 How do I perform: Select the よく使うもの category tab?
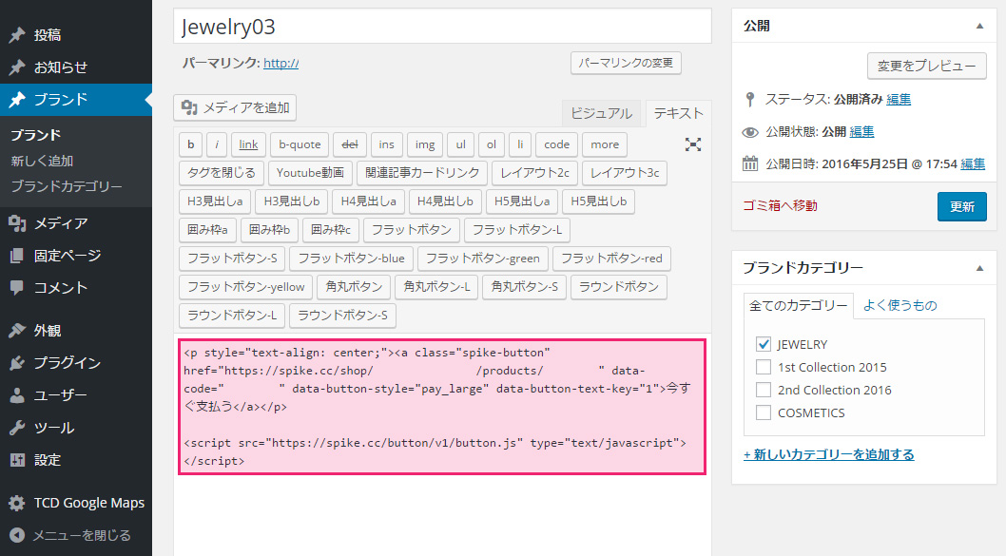point(900,305)
